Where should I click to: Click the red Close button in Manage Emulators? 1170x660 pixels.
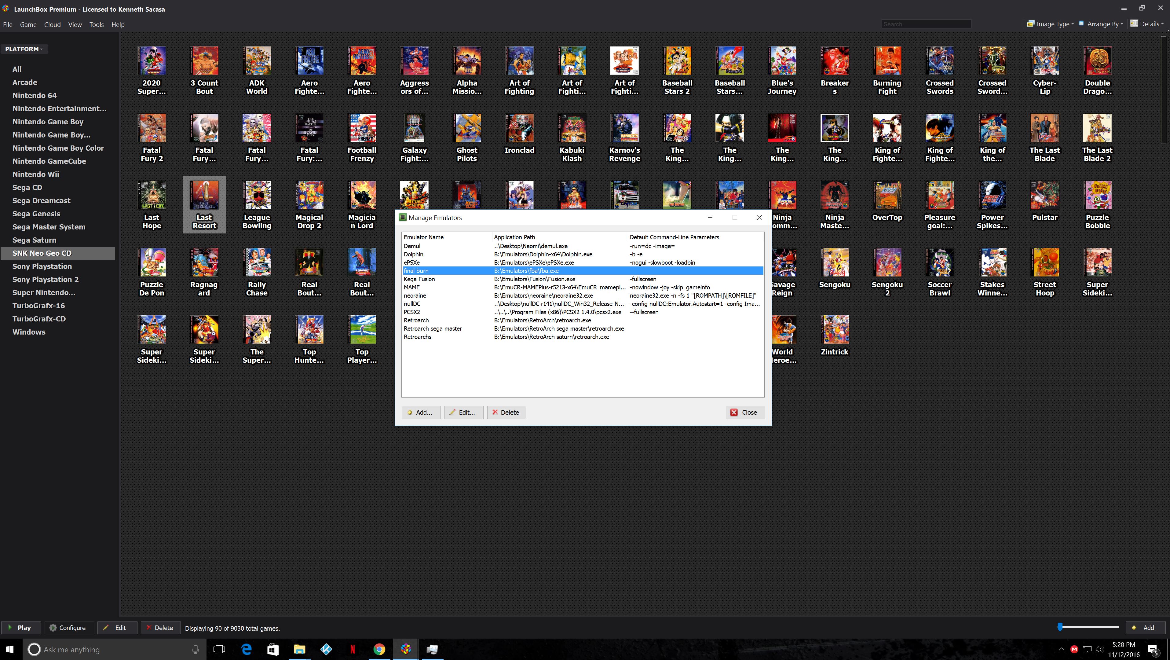(745, 413)
